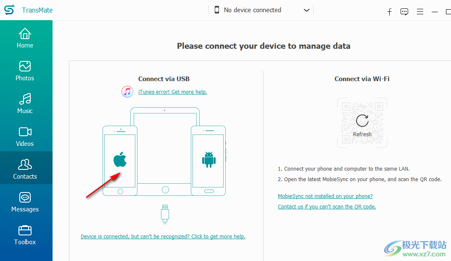Click Contact us QR code link
Viewport: 451px width, 261px height.
pos(327,207)
